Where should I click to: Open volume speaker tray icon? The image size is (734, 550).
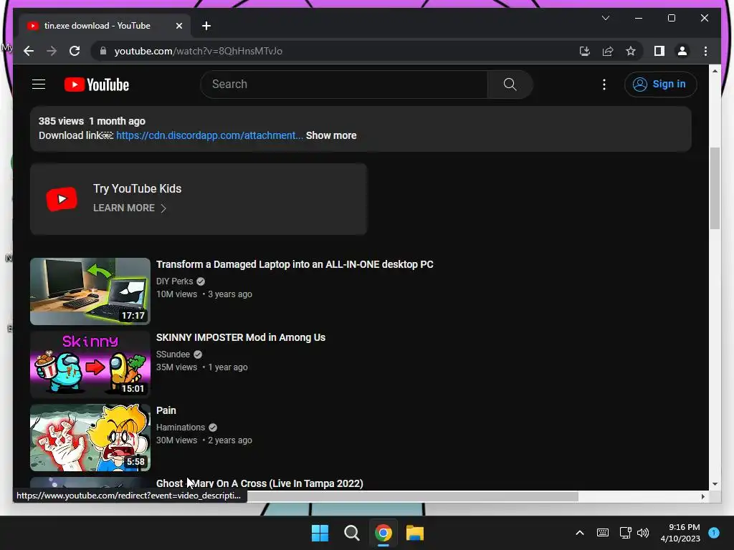643,533
